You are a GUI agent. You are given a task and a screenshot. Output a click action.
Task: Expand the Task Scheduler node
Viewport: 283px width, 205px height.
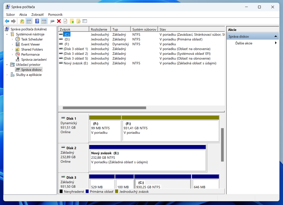(x=12, y=39)
